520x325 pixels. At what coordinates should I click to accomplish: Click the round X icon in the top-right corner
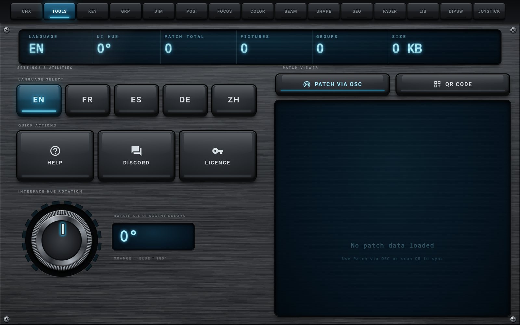click(513, 30)
